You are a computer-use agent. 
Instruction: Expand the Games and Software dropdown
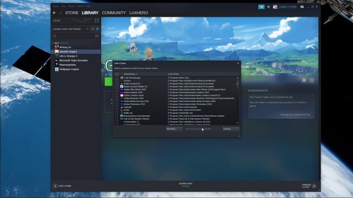[x=87, y=29]
